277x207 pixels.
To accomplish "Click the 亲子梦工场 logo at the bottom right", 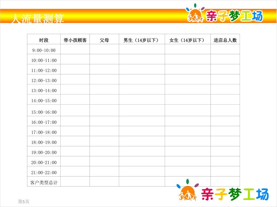I will point(223,191).
